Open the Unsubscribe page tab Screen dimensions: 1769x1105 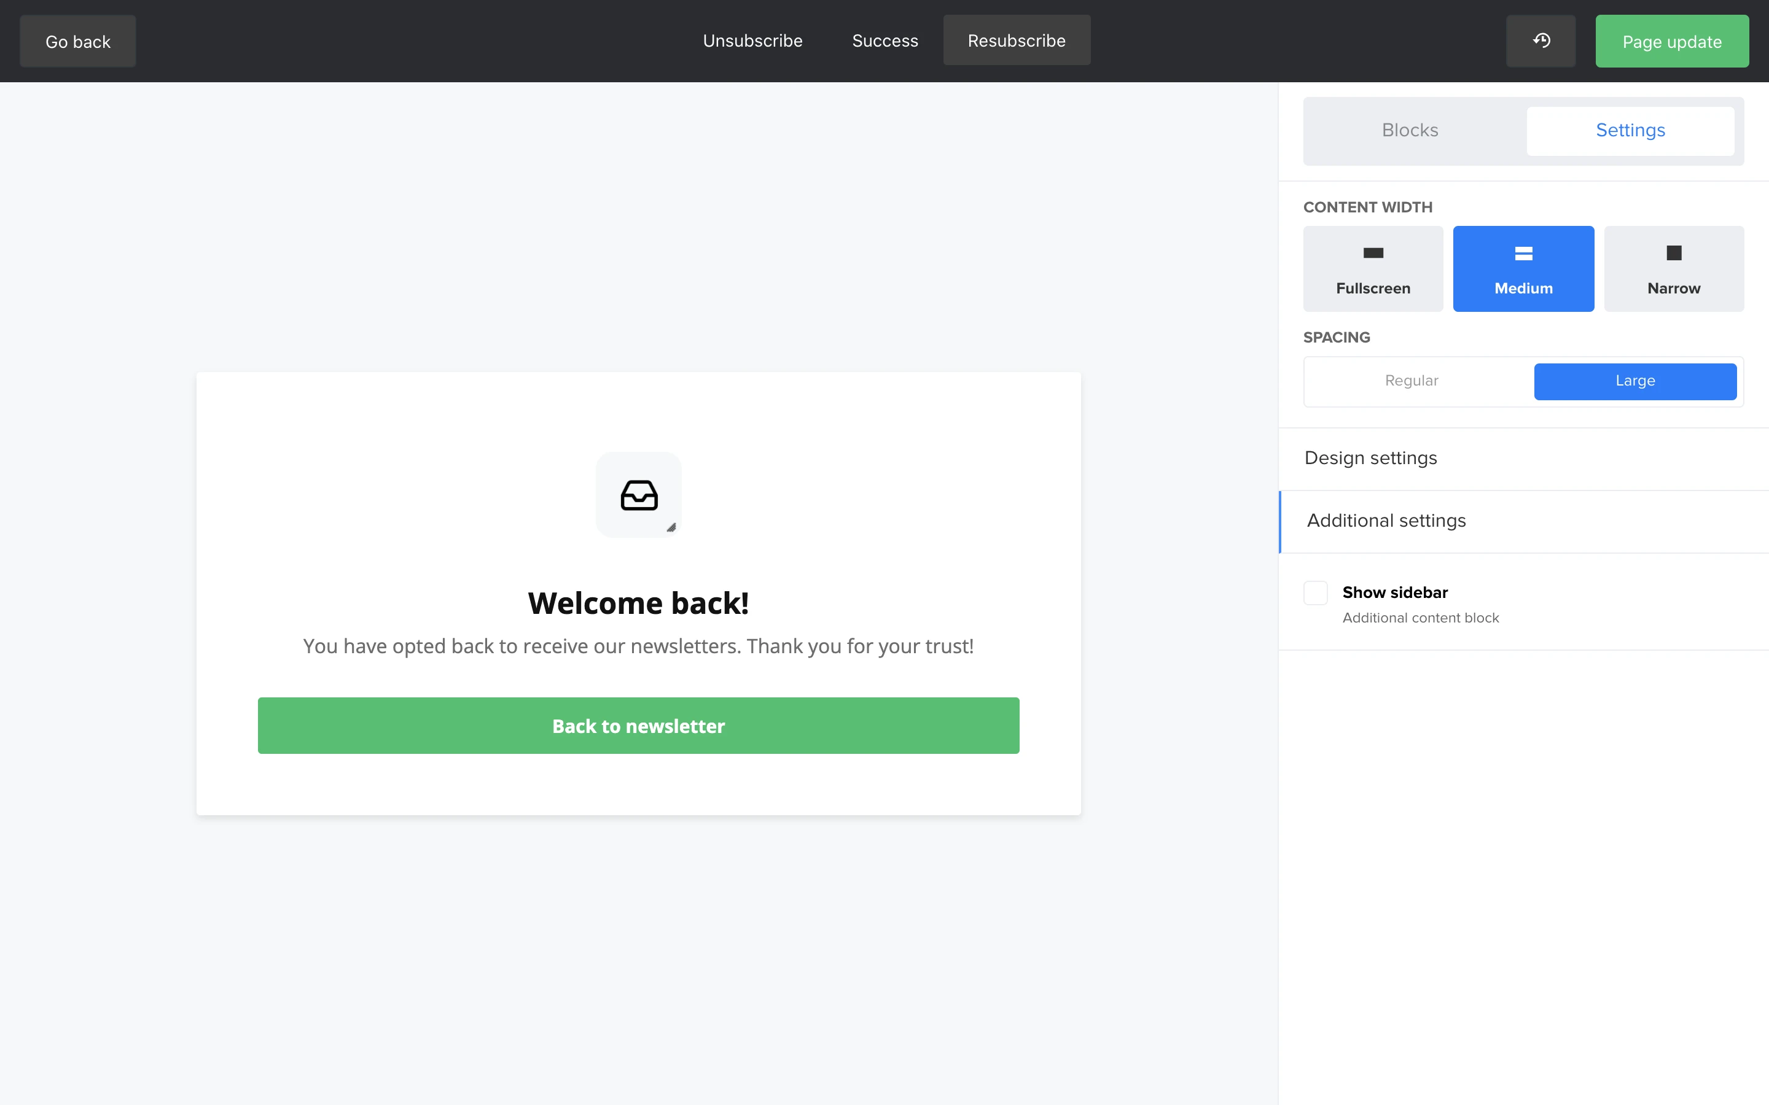click(x=752, y=41)
